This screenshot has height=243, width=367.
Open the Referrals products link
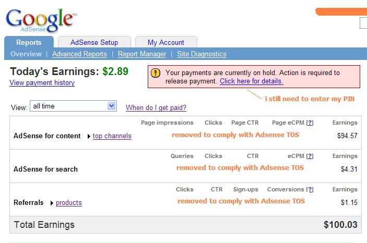[x=69, y=202]
